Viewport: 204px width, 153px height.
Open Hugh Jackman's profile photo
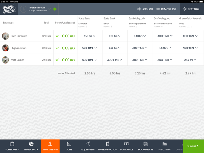point(6,48)
